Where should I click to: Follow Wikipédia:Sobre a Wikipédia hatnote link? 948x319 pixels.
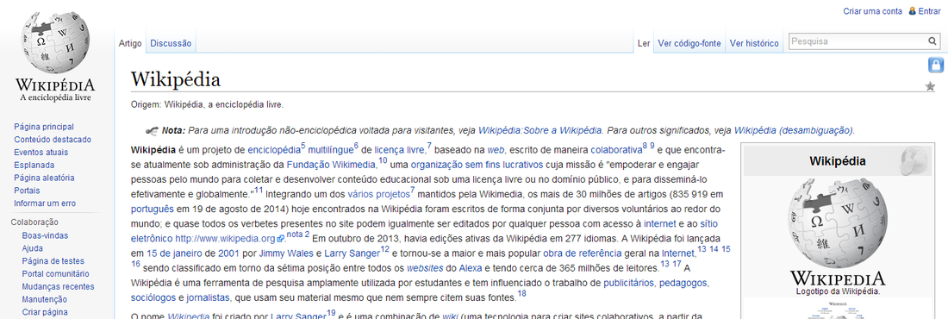click(x=539, y=130)
